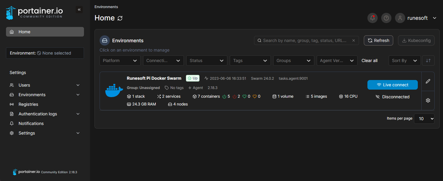Click the pencil edit environment icon
Viewport: 443px width, 181px height.
pos(428,81)
